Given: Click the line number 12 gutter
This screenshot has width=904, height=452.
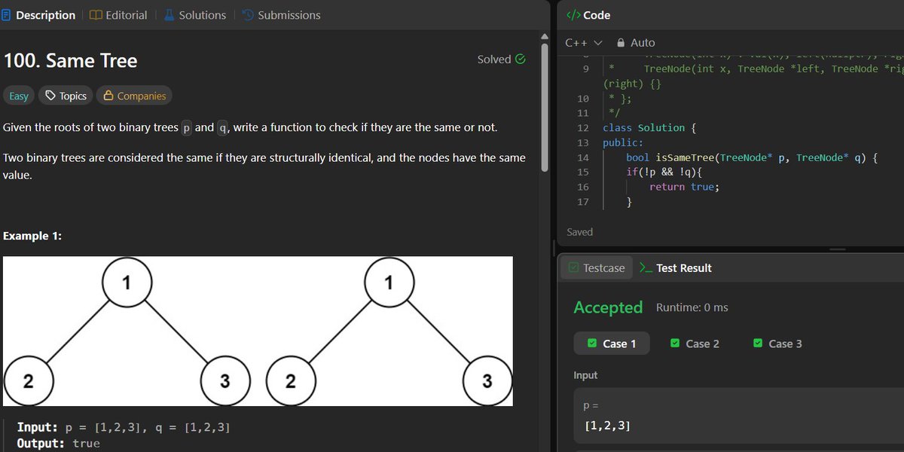Looking at the screenshot, I should pyautogui.click(x=582, y=128).
